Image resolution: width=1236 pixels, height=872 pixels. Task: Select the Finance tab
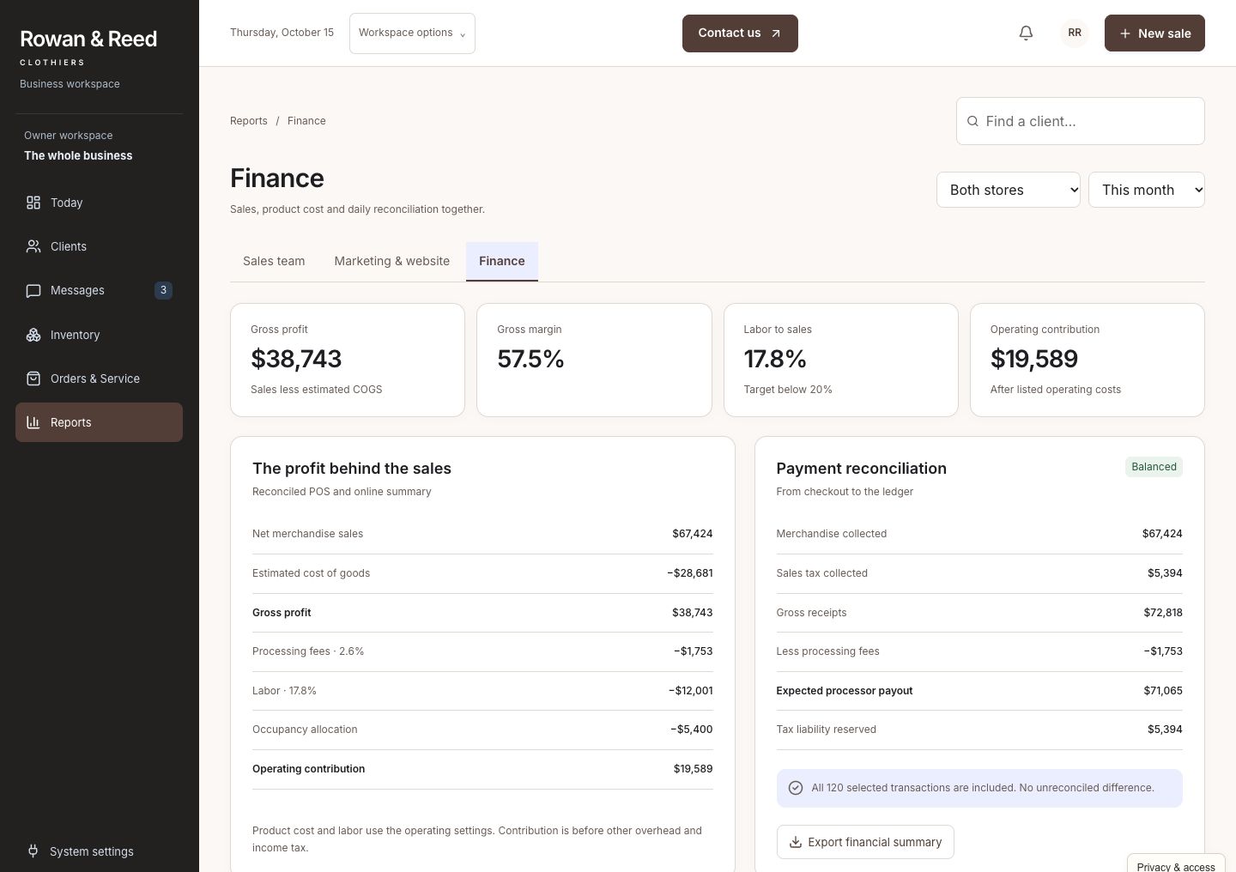(502, 261)
